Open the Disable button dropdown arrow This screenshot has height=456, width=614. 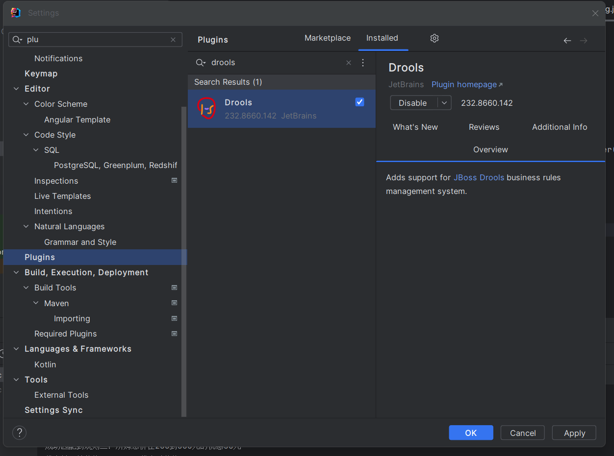click(444, 103)
